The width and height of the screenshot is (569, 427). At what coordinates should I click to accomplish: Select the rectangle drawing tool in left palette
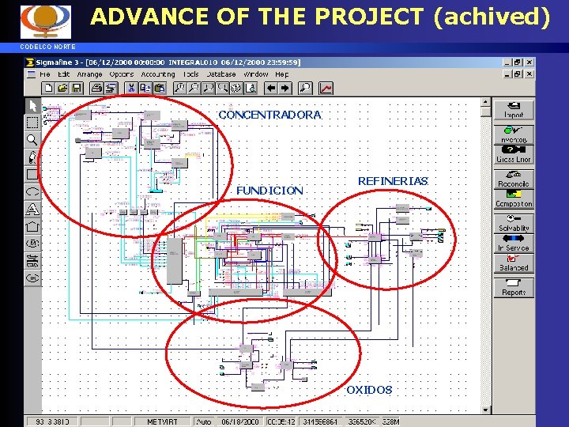point(32,174)
